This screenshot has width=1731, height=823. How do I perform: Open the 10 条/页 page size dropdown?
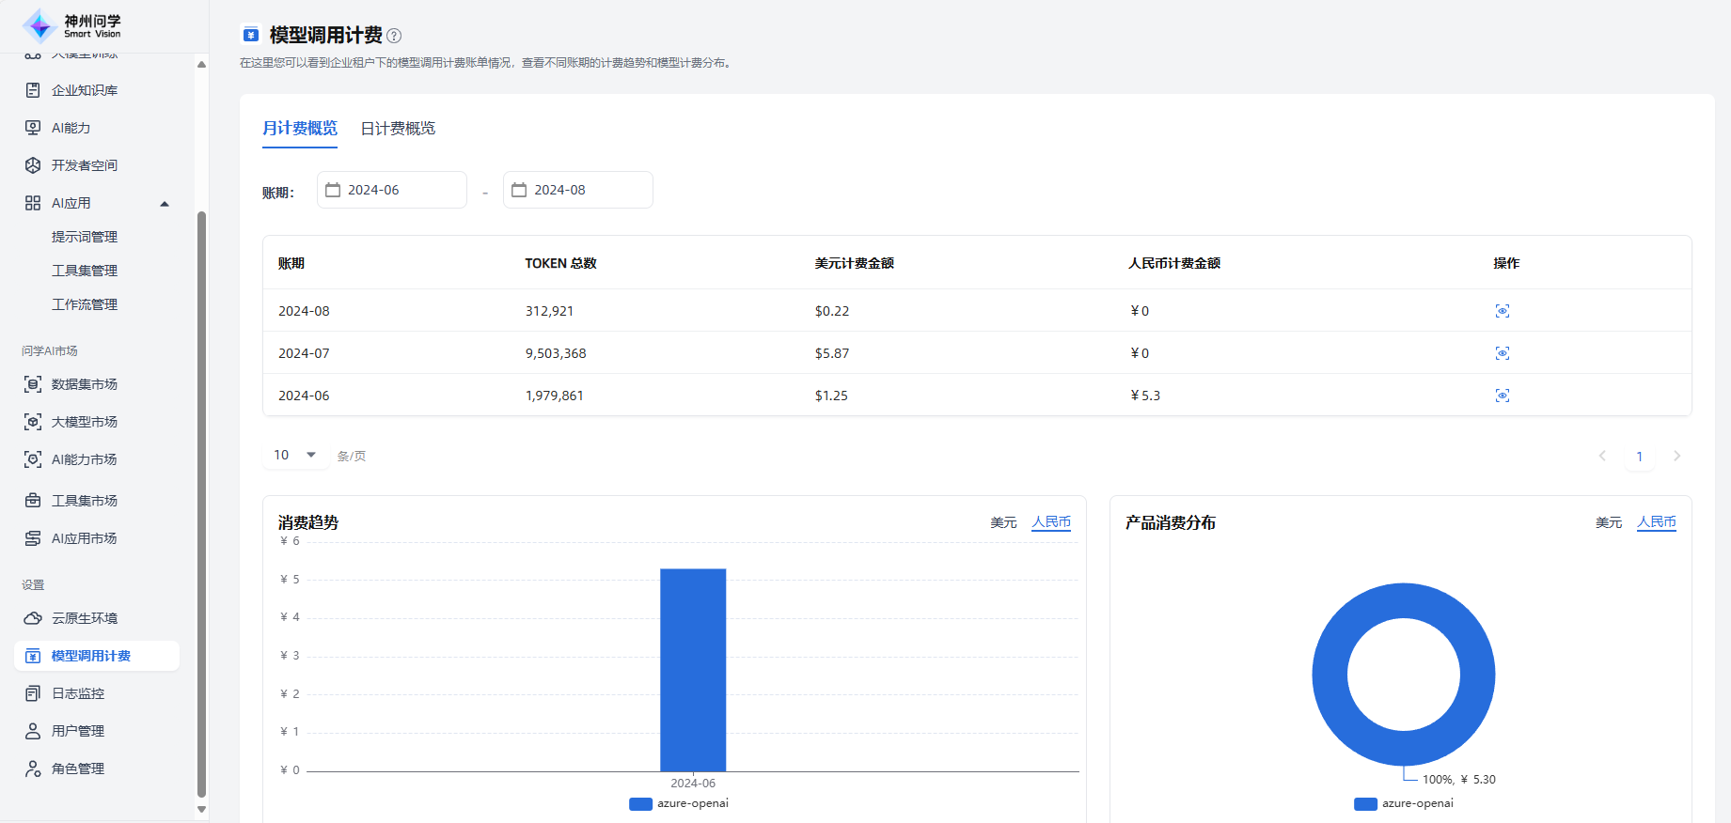point(294,456)
